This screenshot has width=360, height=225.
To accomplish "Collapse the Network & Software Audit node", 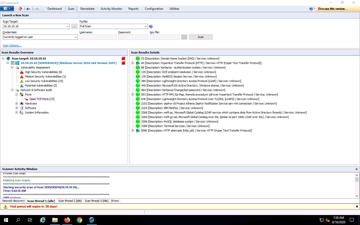I will coord(12,90).
